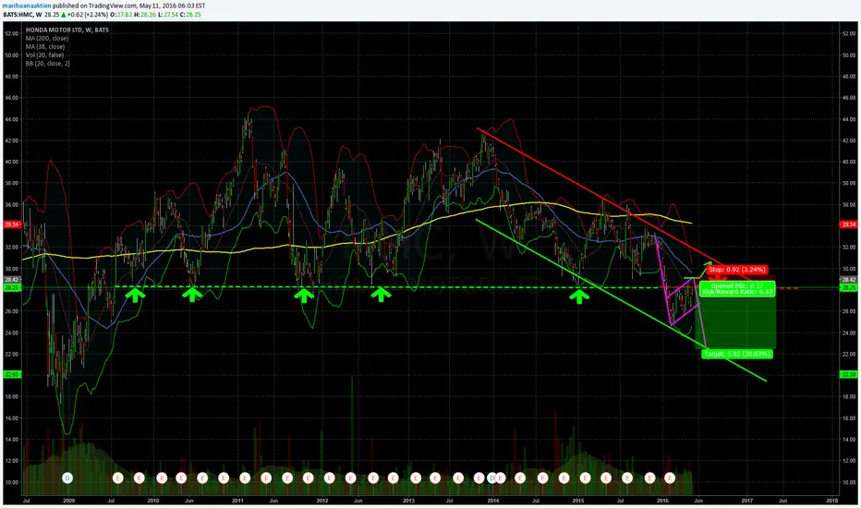
Task: Click the green 22.50 label on right axis
Action: pyautogui.click(x=848, y=375)
